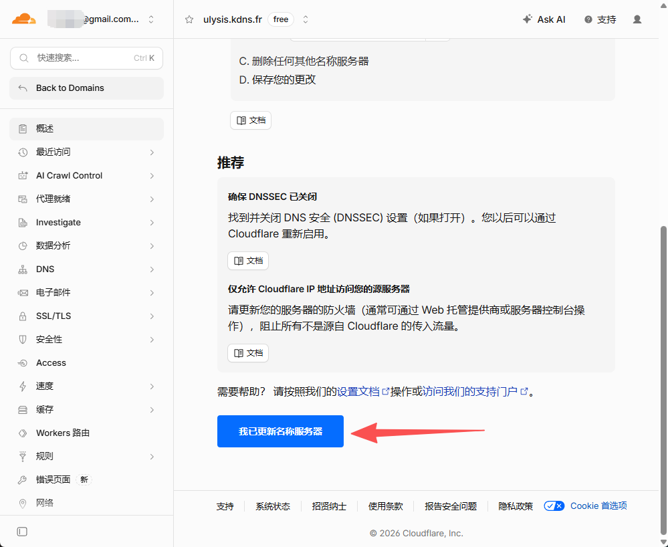Click the 网络 location pin icon
668x547 pixels.
(x=23, y=504)
